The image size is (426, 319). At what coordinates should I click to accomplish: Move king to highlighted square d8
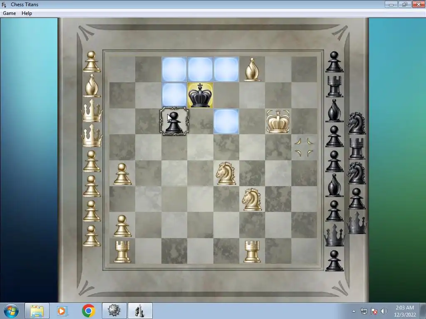tap(200, 69)
